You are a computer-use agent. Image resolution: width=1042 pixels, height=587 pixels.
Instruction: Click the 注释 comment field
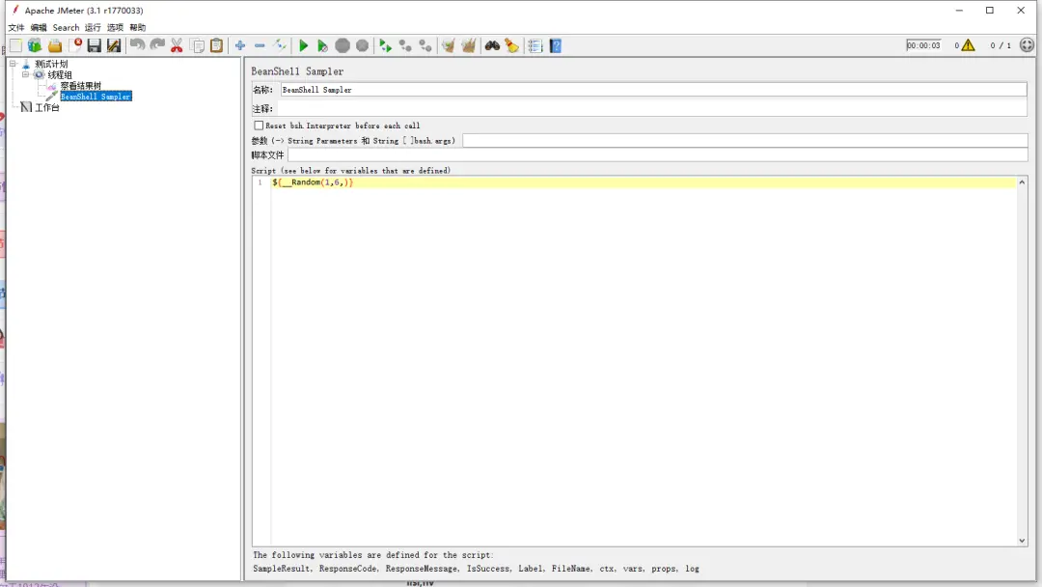tap(653, 108)
